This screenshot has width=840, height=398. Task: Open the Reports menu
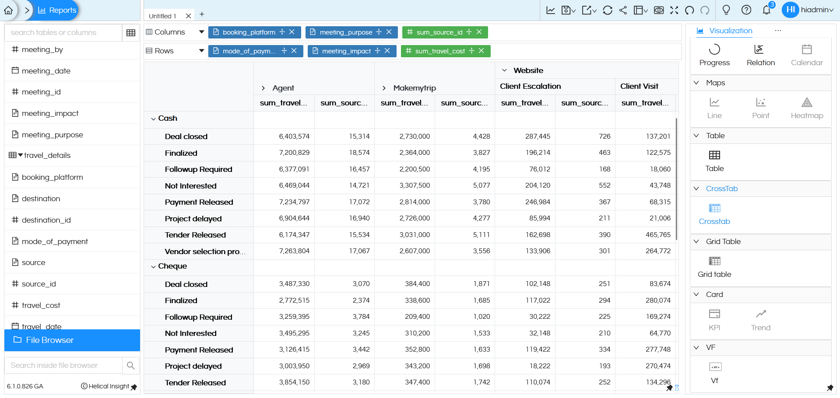pyautogui.click(x=56, y=10)
